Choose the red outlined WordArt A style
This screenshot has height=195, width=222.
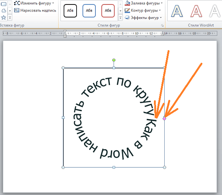click(x=196, y=11)
